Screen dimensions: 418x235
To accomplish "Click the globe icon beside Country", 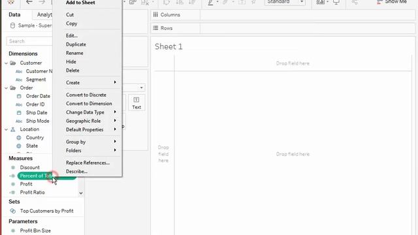I will tap(19, 138).
